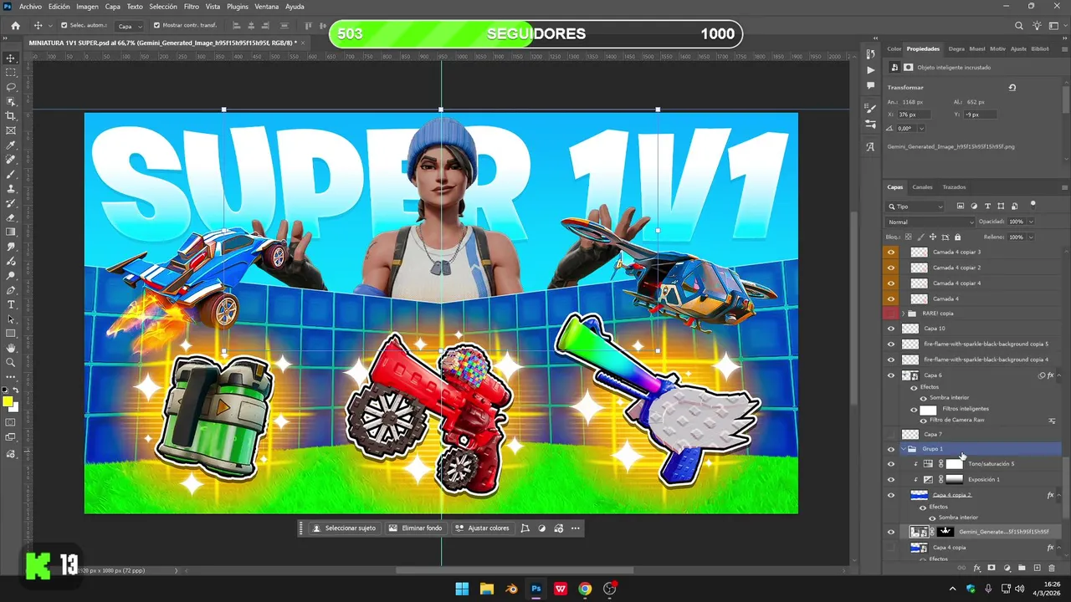Uncheck Selec. autom. checkbox

64,25
